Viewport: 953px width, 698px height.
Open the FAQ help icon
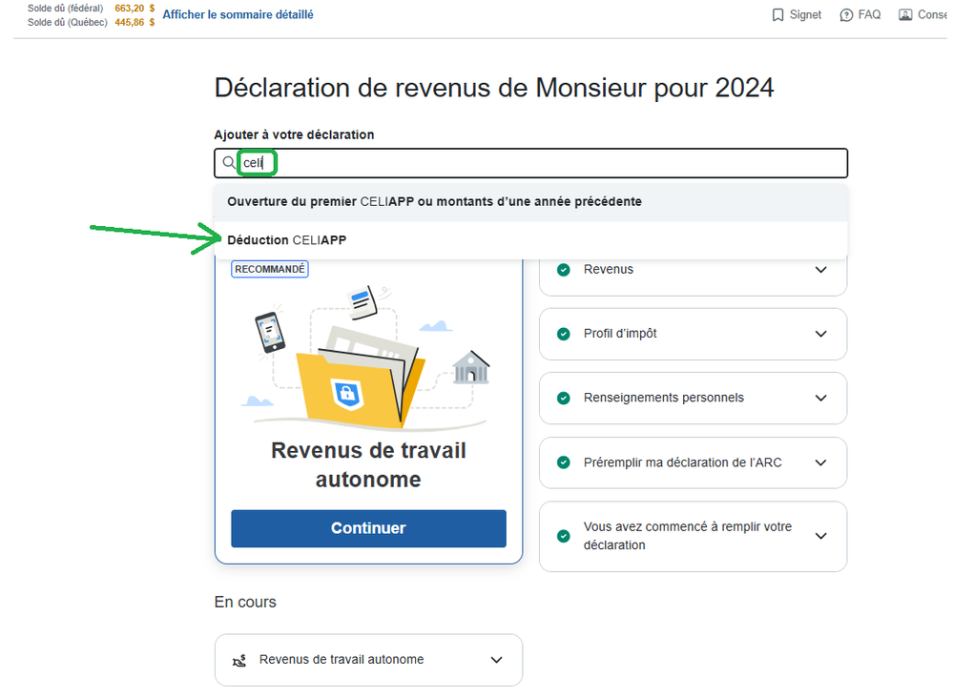point(846,15)
